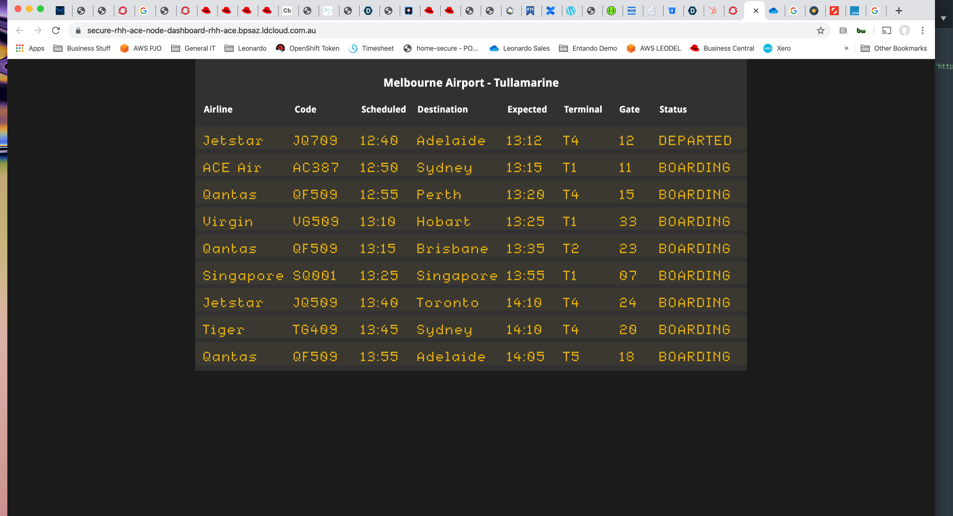The image size is (953, 516).
Task: Switch to the blue cloud tab
Action: point(773,11)
